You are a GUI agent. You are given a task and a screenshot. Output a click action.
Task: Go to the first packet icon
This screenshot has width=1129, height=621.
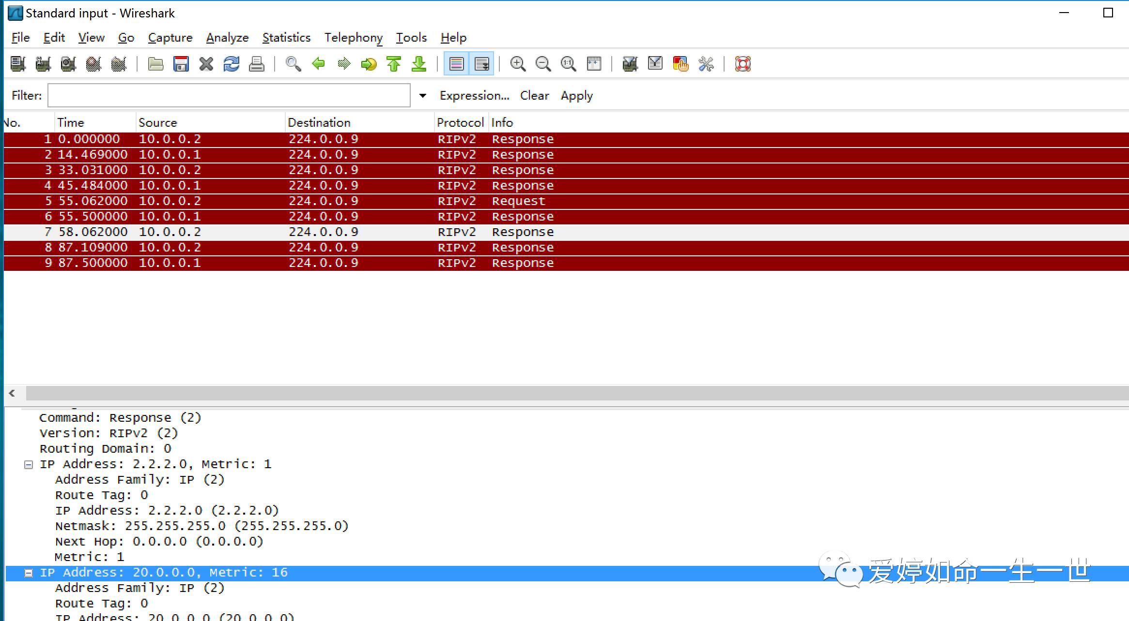394,64
